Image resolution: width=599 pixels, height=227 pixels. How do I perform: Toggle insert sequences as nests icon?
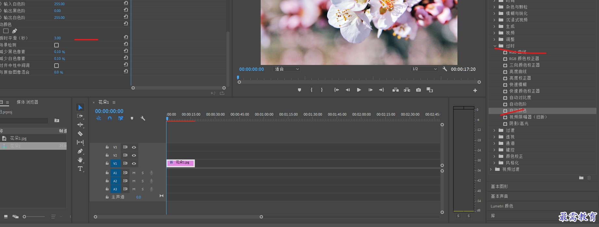[99, 118]
